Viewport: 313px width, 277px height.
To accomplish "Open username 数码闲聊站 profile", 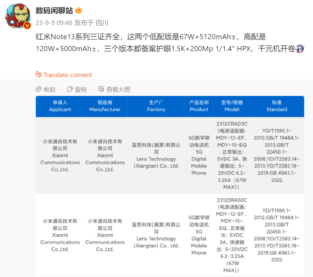I will coord(54,11).
